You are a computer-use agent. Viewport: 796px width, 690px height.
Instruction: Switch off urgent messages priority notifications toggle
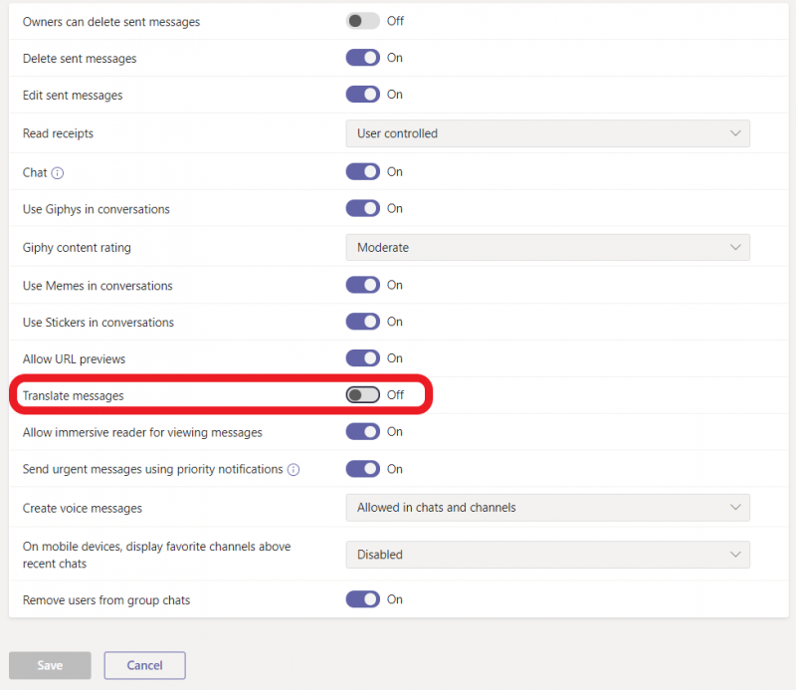click(x=363, y=469)
